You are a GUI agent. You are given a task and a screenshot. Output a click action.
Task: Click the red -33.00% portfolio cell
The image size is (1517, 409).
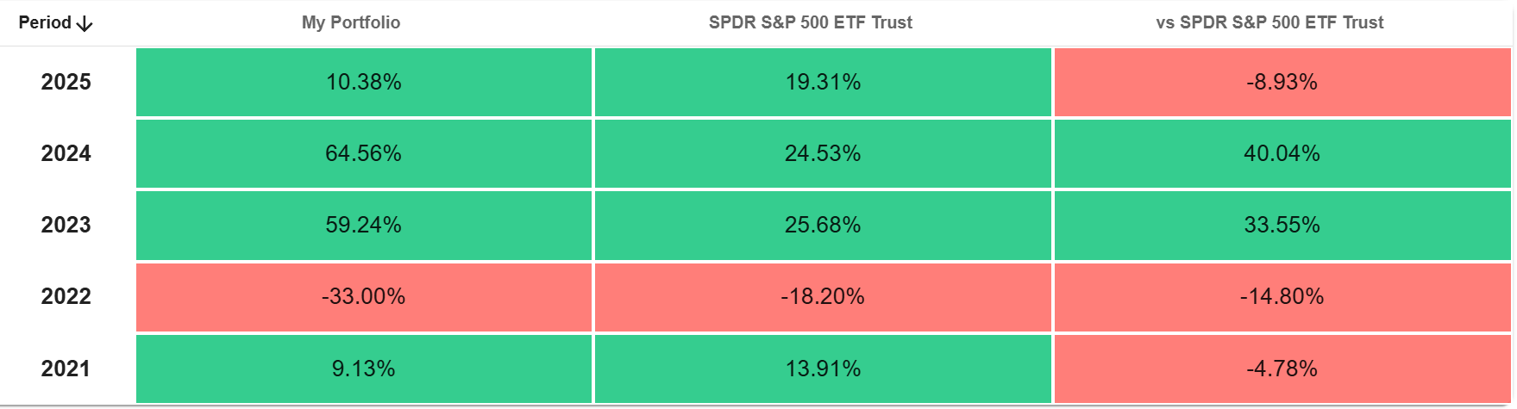pyautogui.click(x=363, y=296)
